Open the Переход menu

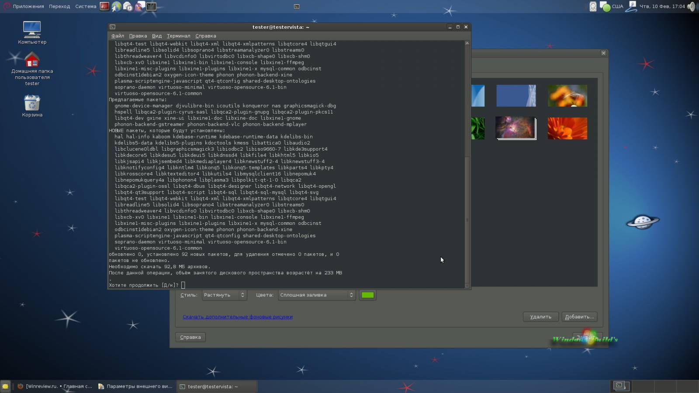click(x=59, y=6)
